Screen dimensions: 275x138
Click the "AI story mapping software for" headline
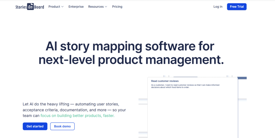[130, 46]
